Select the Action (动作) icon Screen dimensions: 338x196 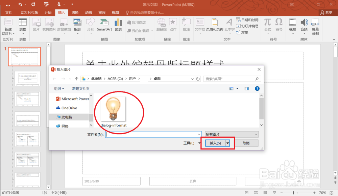173,22
